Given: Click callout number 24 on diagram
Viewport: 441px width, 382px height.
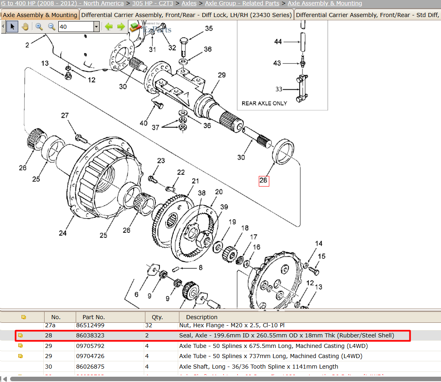Looking at the screenshot, I should click(63, 233).
